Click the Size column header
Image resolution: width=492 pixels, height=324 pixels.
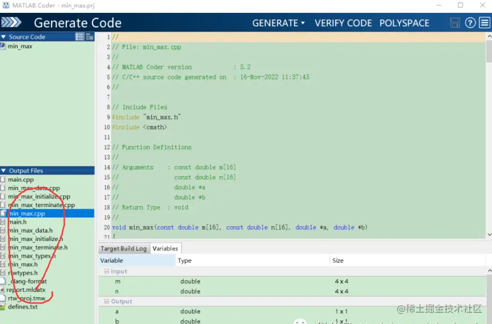click(408, 260)
